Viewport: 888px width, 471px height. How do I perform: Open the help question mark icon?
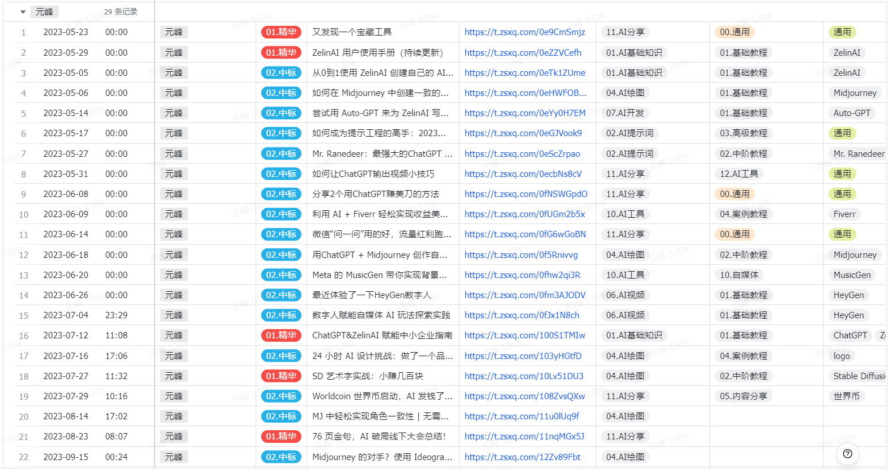[847, 454]
